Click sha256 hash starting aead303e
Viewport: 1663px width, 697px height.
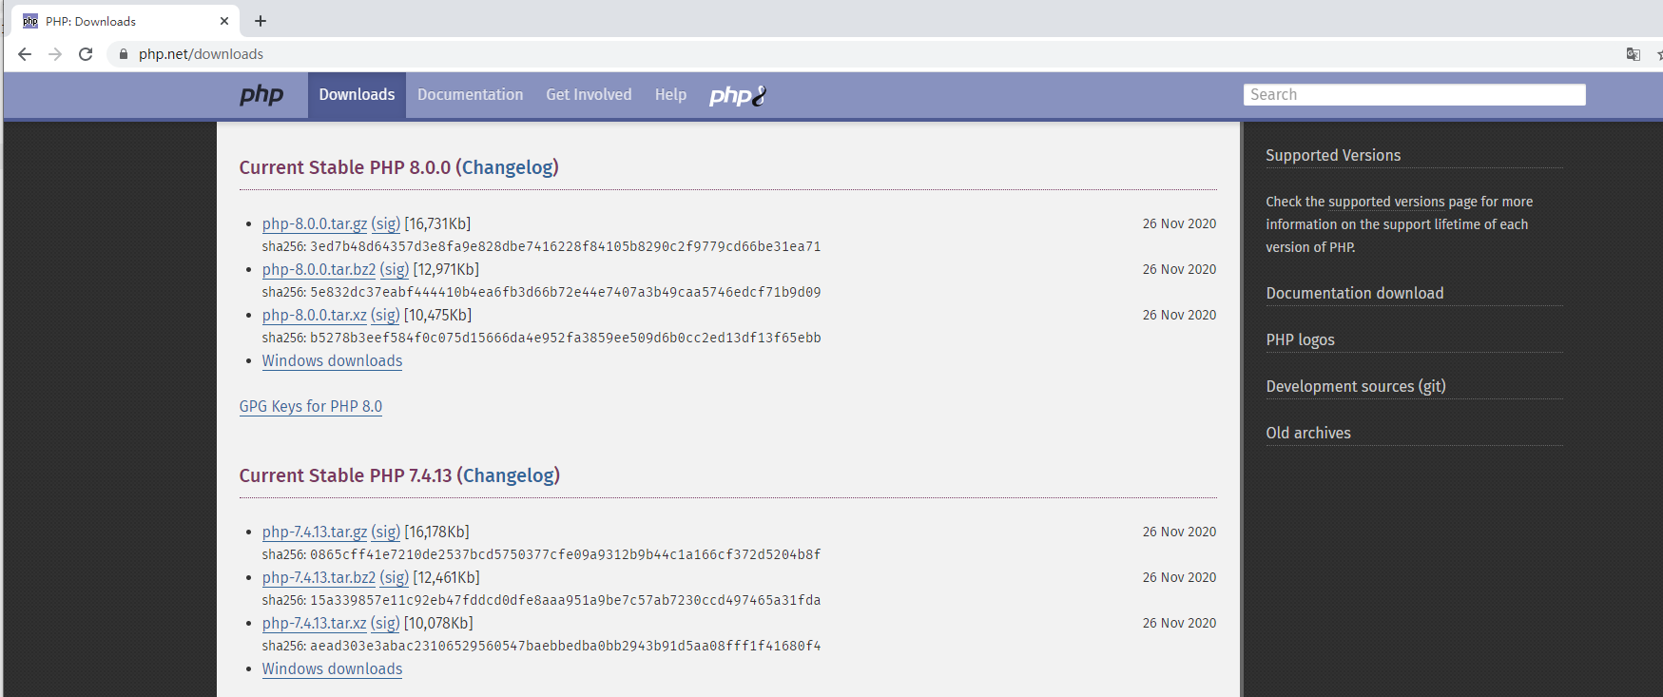[x=565, y=646]
